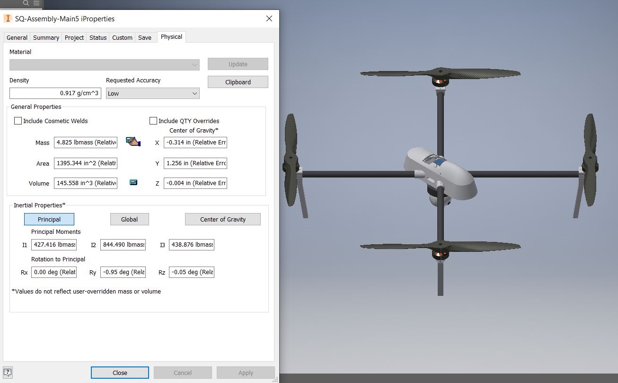Close the iProperties dialog with the X

pyautogui.click(x=269, y=19)
